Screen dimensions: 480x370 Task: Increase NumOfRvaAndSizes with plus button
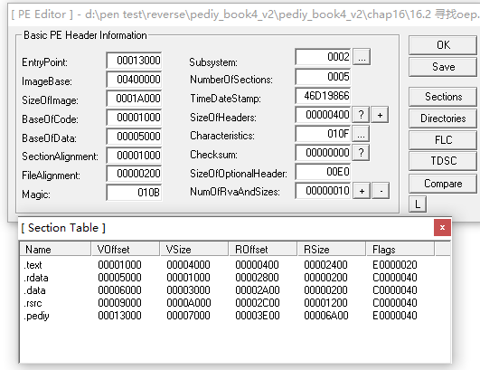tap(362, 191)
